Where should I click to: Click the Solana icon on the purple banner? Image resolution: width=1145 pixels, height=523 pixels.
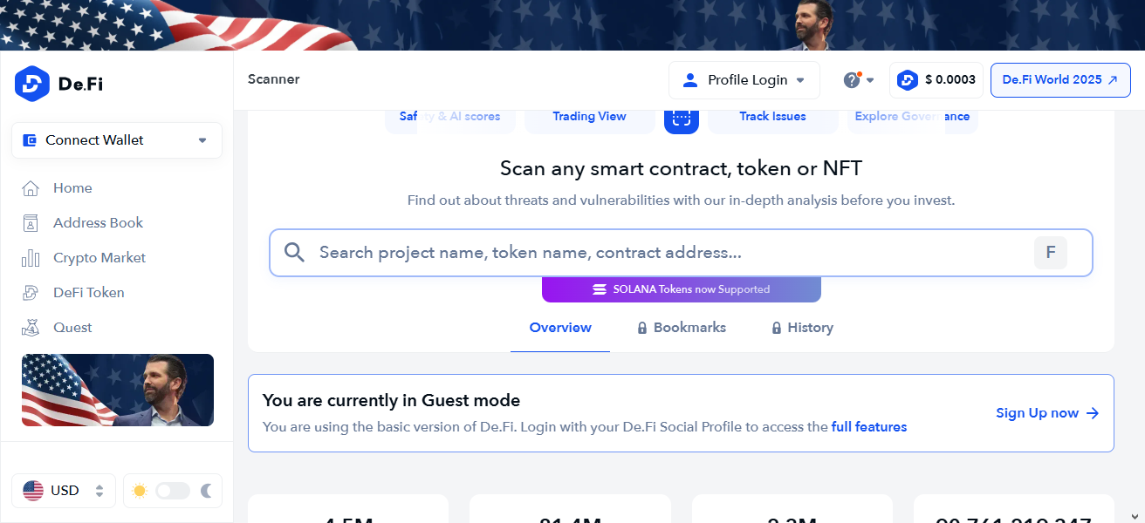[x=600, y=289]
